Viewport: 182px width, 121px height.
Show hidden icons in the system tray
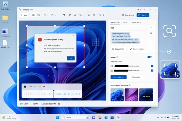pyautogui.click(x=158, y=118)
